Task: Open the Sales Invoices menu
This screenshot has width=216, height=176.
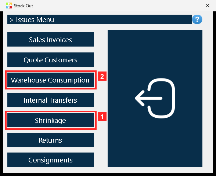Action: [x=51, y=40]
